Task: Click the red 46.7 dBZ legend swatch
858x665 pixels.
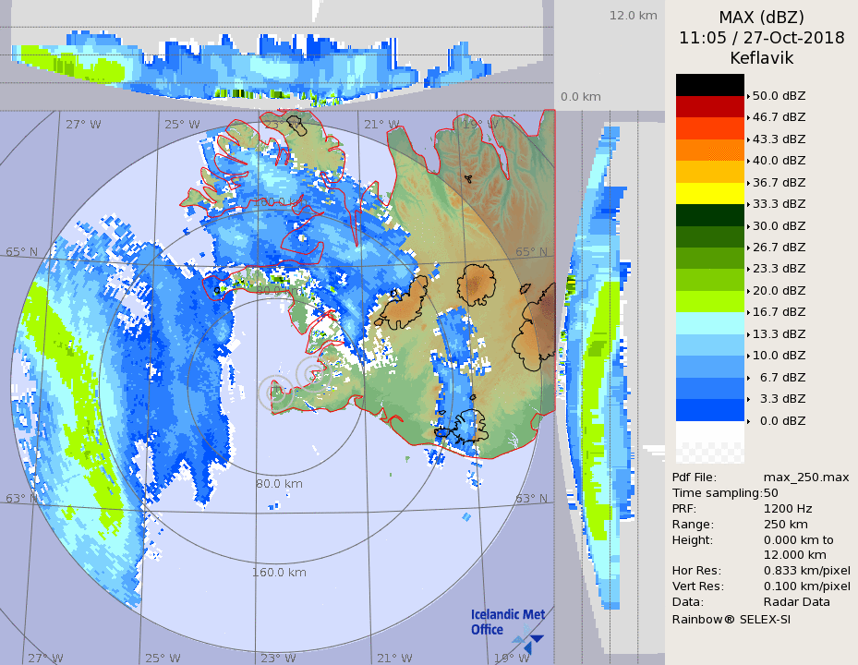Action: pos(709,106)
